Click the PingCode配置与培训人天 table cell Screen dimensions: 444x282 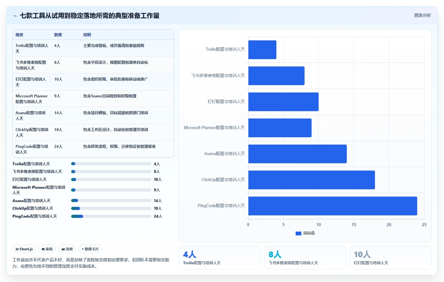pos(32,149)
